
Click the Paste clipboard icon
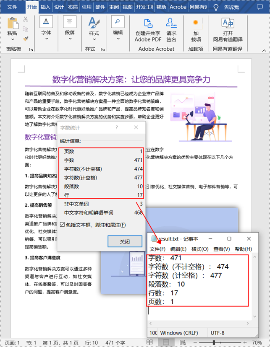13,23
